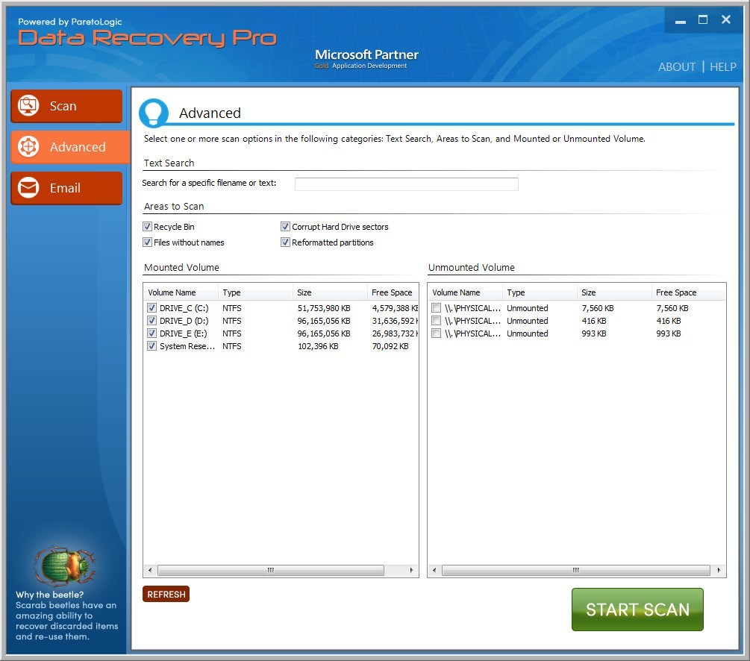The height and width of the screenshot is (661, 750).
Task: Click the Advanced target icon in sidebar
Action: [x=28, y=147]
